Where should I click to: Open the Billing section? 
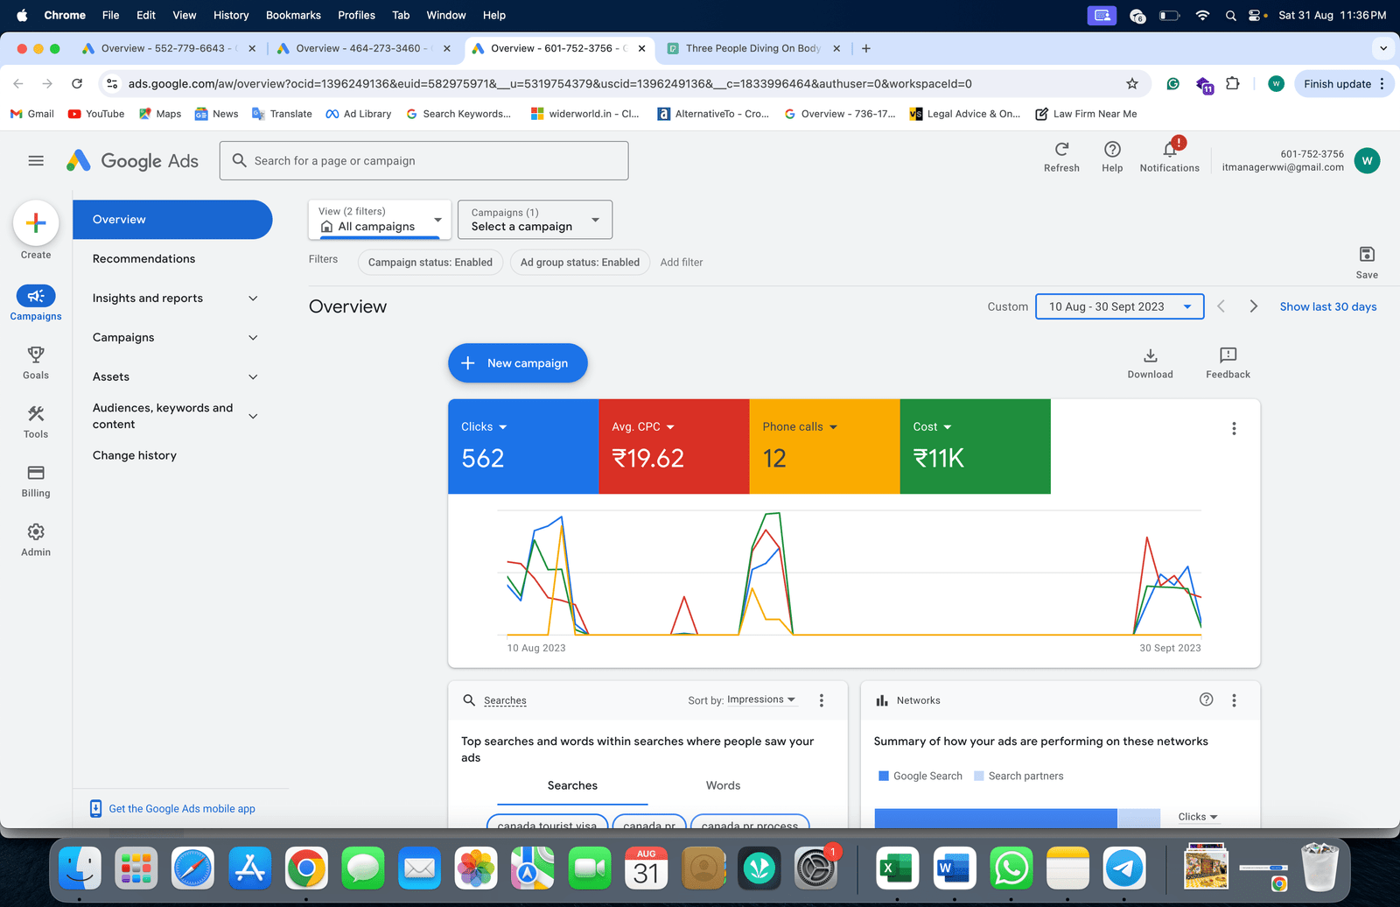point(36,474)
